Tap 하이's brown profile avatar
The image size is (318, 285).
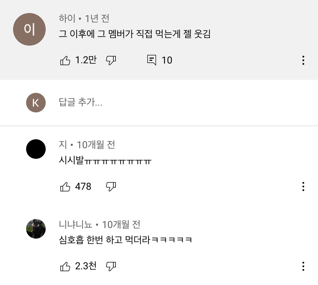29,29
